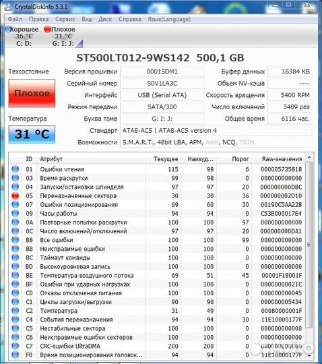The width and height of the screenshot is (322, 364).
Task: Click the Наихуд... column header
Action: click(199, 159)
